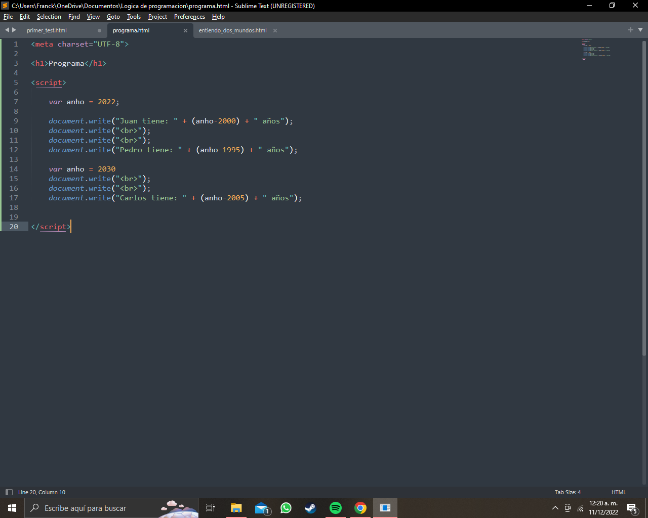Show hidden system tray icons
This screenshot has height=518, width=648.
555,508
